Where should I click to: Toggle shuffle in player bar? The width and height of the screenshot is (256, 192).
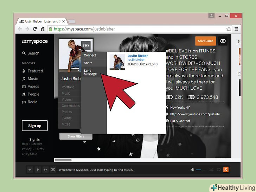[211, 170]
